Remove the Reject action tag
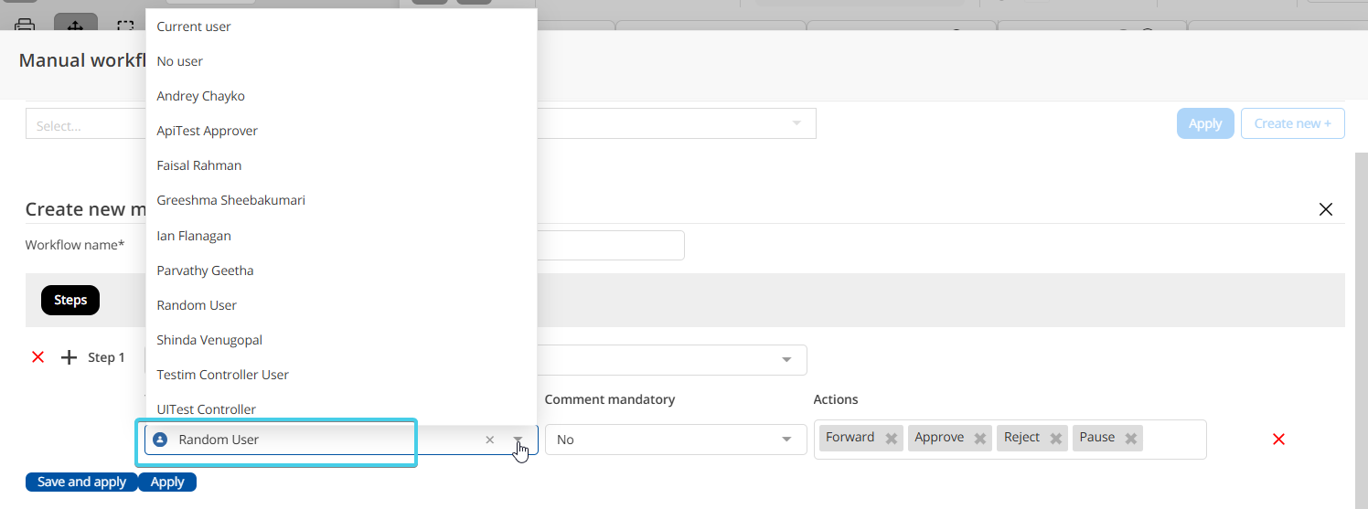1368x509 pixels. tap(1056, 439)
